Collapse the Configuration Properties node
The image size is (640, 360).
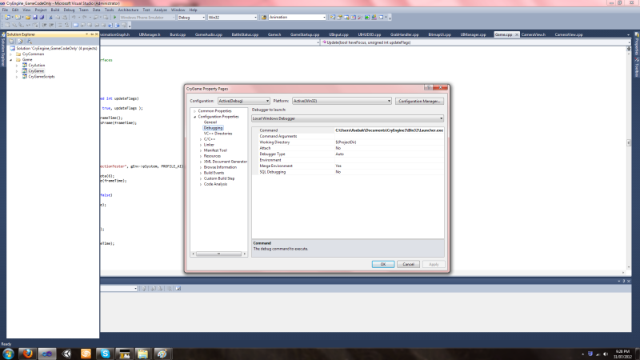coord(194,117)
